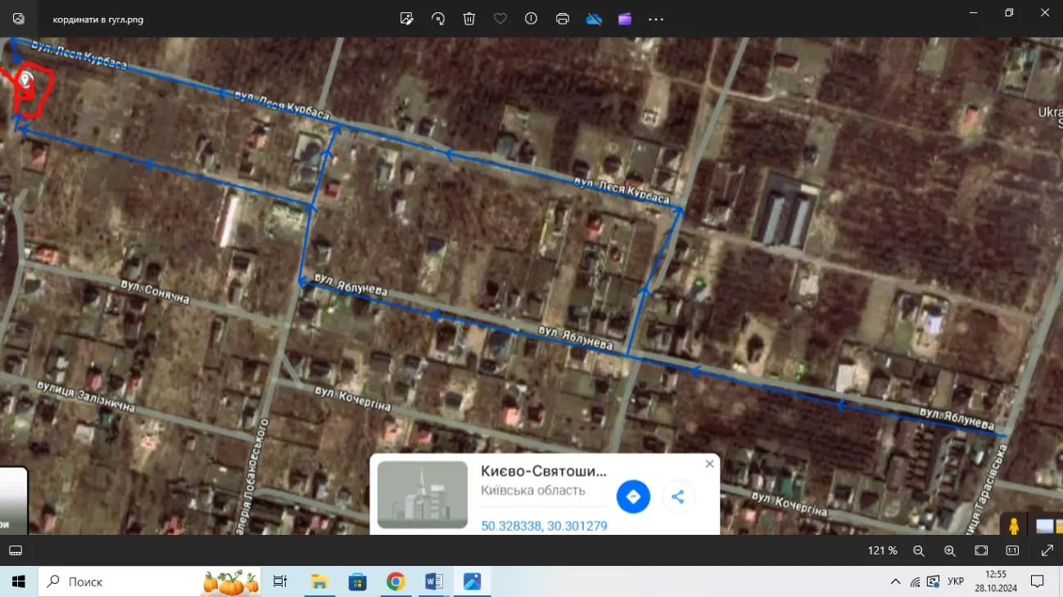Expand the hidden system tray icons
The width and height of the screenshot is (1063, 597).
[x=895, y=581]
